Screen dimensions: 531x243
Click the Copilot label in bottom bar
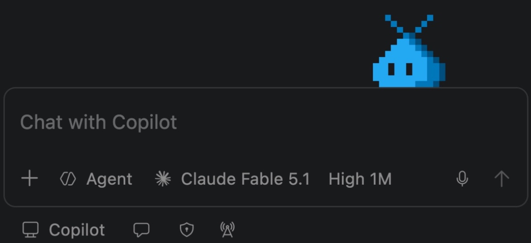coord(77,229)
